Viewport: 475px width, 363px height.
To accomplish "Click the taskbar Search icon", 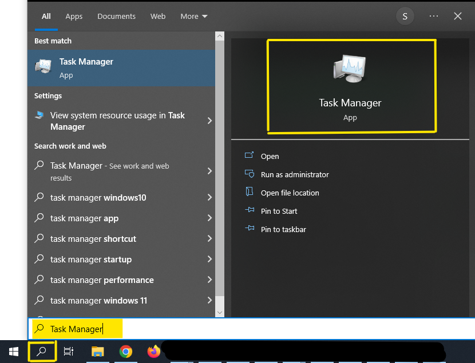I will pos(42,352).
